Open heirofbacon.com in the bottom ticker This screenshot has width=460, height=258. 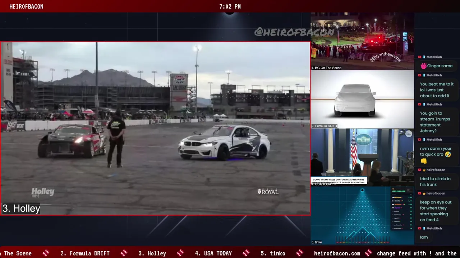tap(337, 253)
